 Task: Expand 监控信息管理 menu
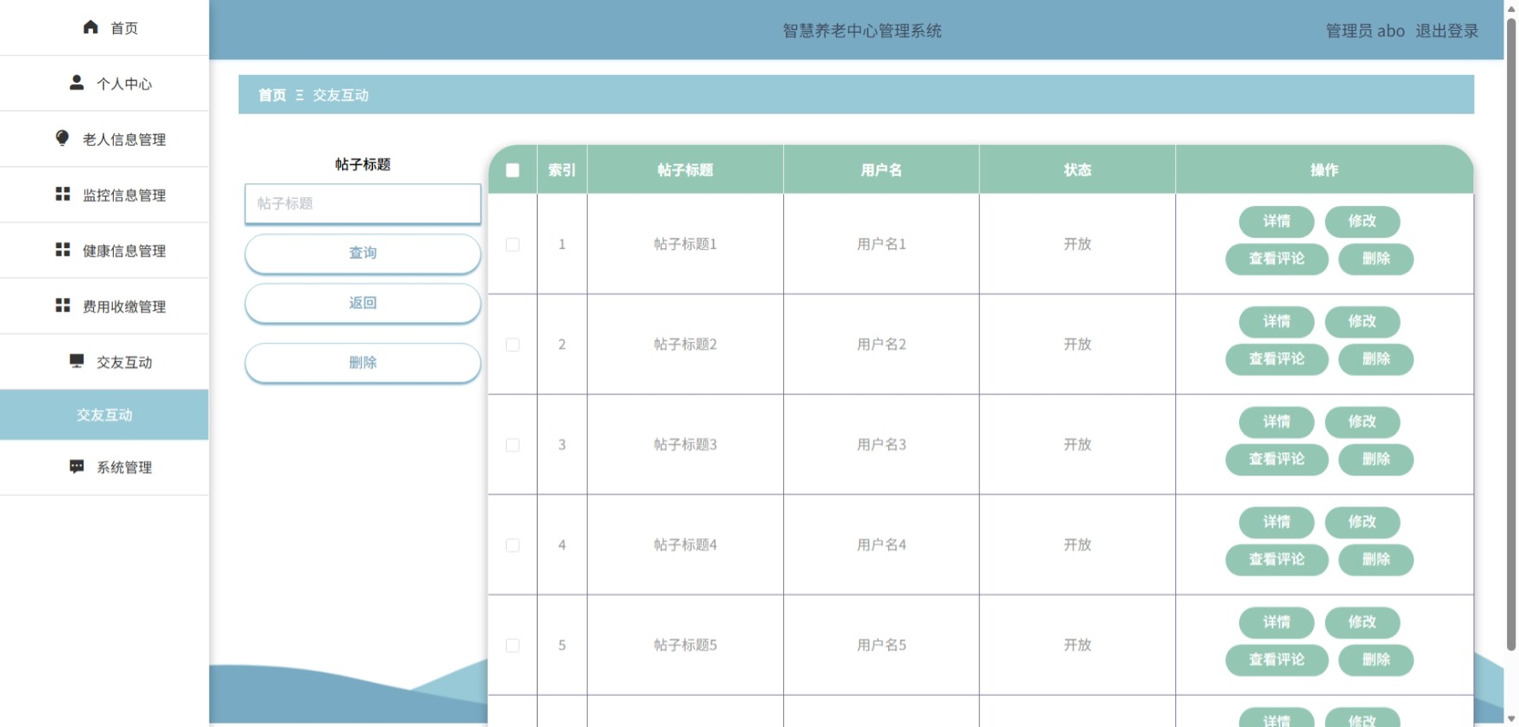pos(104,195)
